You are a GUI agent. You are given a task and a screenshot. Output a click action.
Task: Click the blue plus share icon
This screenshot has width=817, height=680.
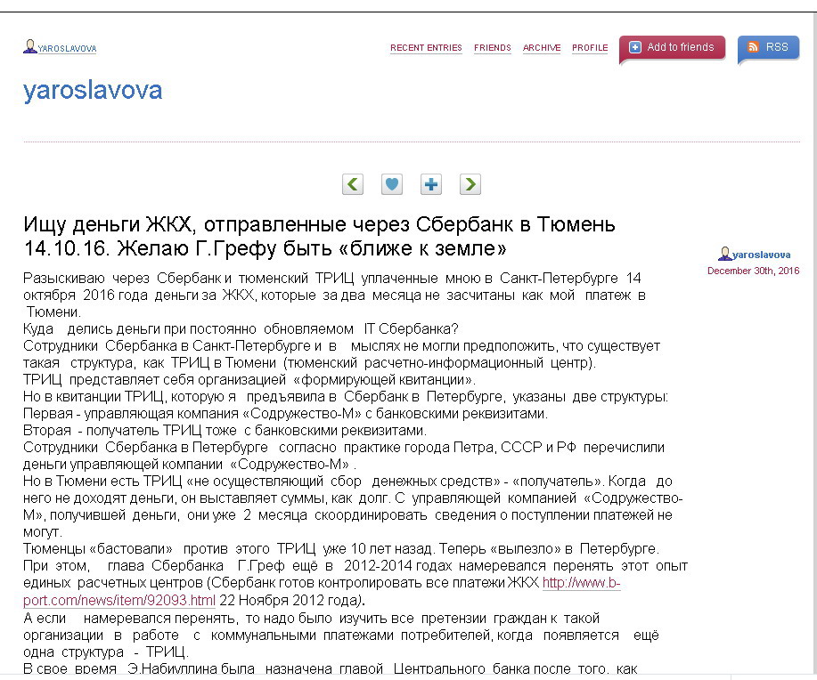431,184
